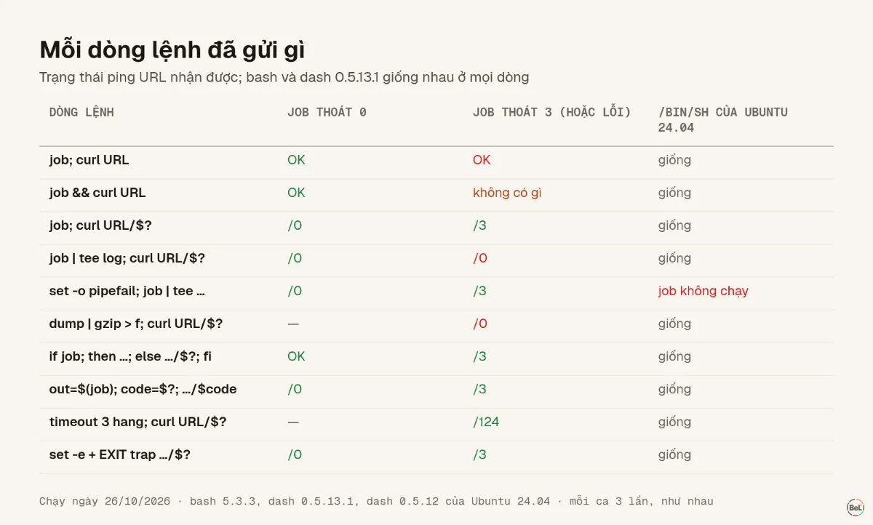Click the red "job không chạy" cell
The image size is (873, 525).
703,291
